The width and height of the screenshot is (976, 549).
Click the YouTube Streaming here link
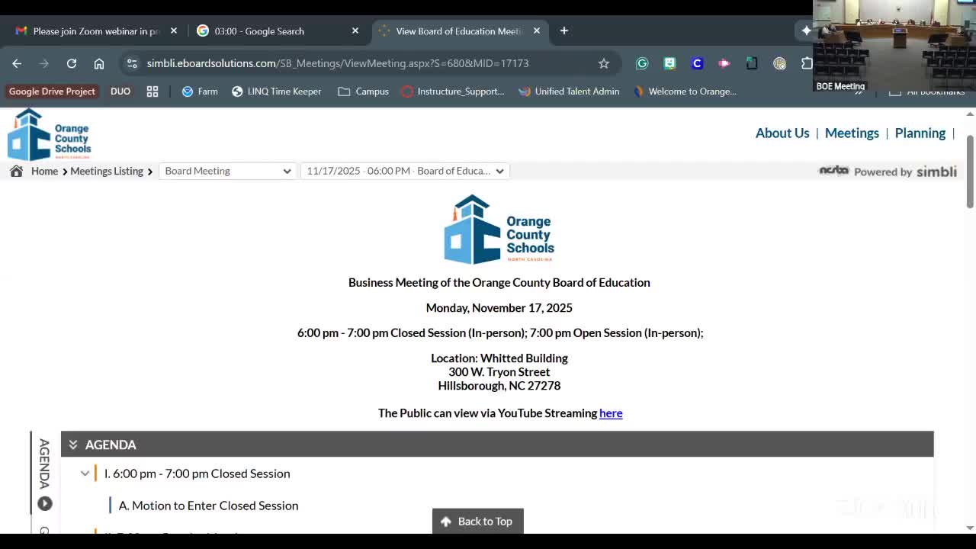click(x=611, y=413)
